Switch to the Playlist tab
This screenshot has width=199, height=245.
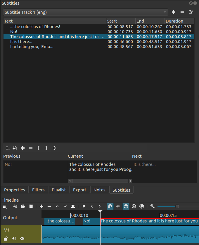[59, 190]
